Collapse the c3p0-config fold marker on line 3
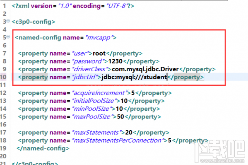 (8, 21)
